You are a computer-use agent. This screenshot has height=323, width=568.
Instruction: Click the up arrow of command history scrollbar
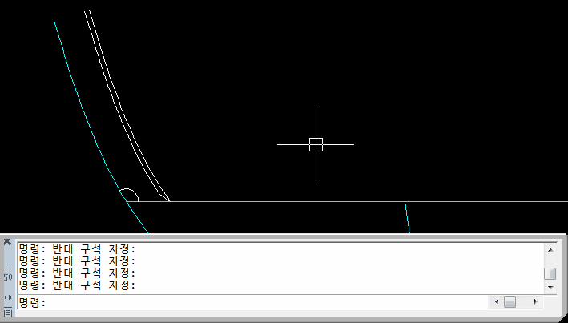pos(550,250)
